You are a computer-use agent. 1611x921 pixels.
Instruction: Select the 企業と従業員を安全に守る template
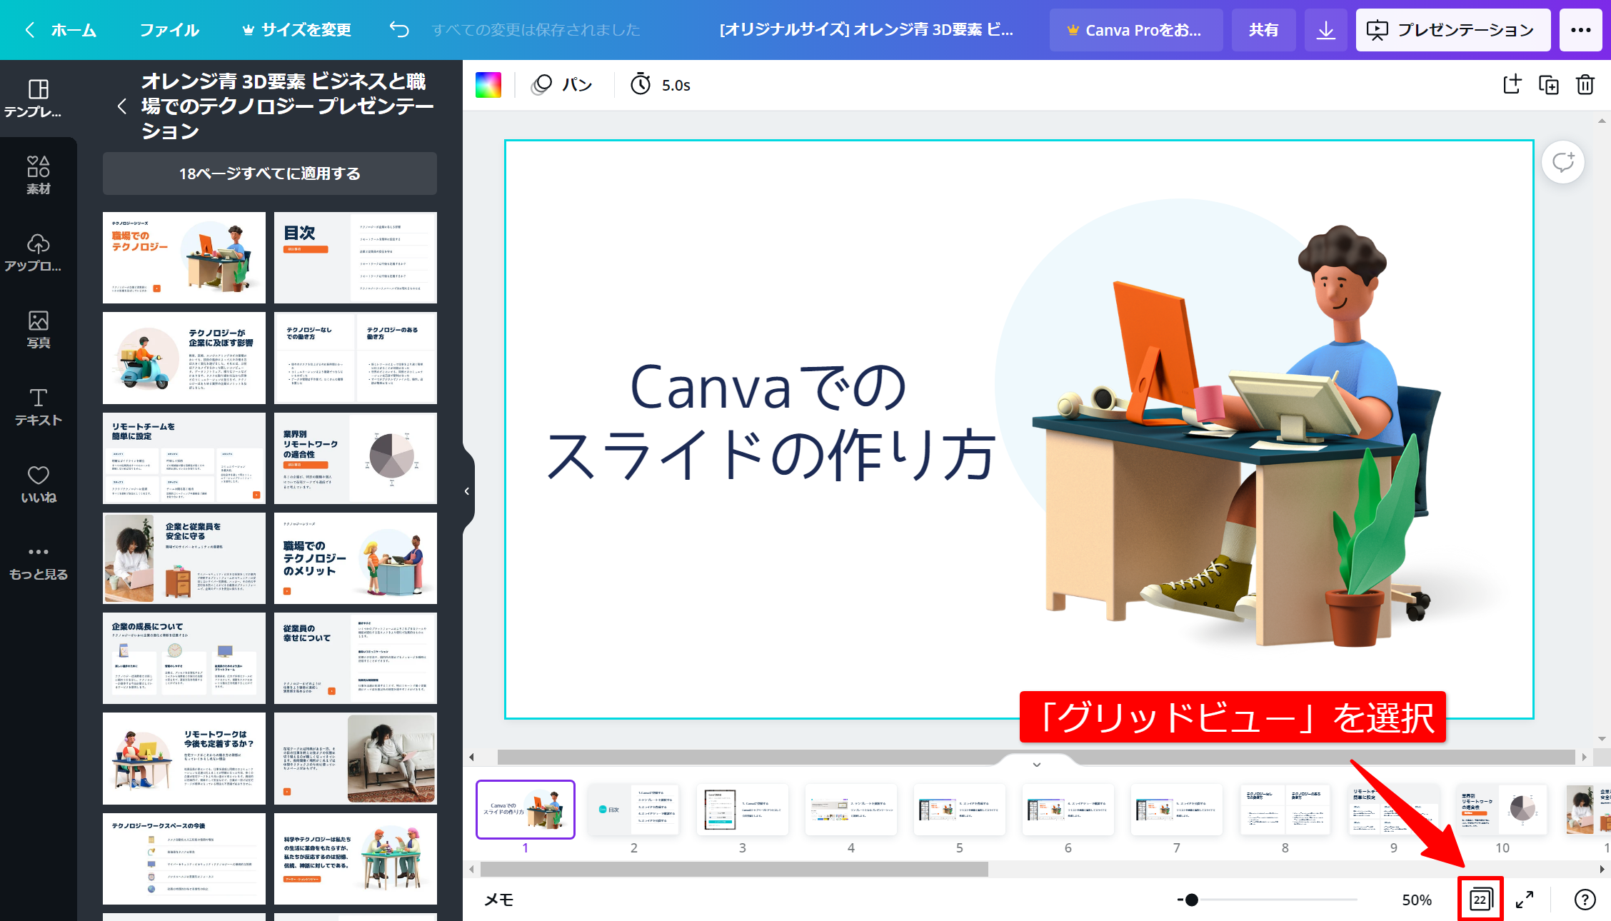pyautogui.click(x=184, y=558)
